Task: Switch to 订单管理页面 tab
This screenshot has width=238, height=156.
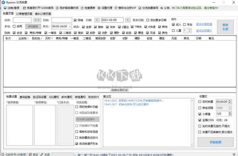Action: tap(24, 14)
